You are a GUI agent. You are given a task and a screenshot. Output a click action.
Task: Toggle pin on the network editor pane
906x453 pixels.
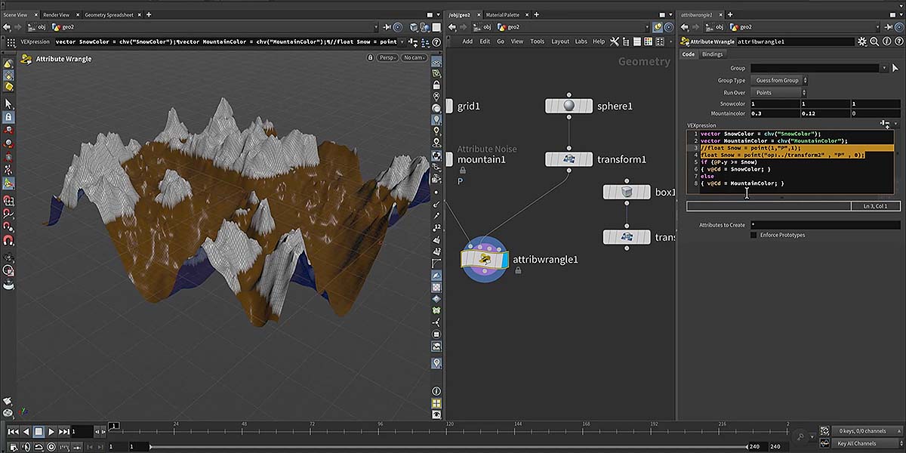[658, 27]
